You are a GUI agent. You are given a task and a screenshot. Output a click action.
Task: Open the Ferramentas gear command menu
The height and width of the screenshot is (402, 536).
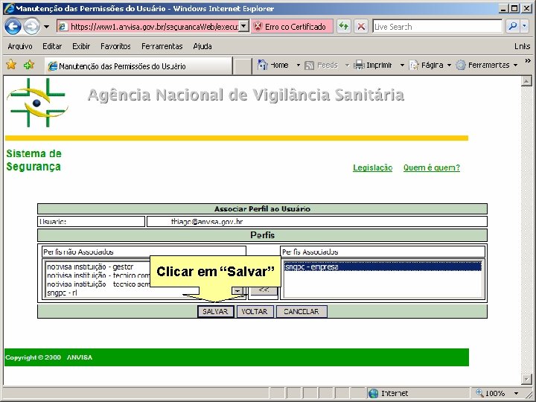[x=486, y=65]
